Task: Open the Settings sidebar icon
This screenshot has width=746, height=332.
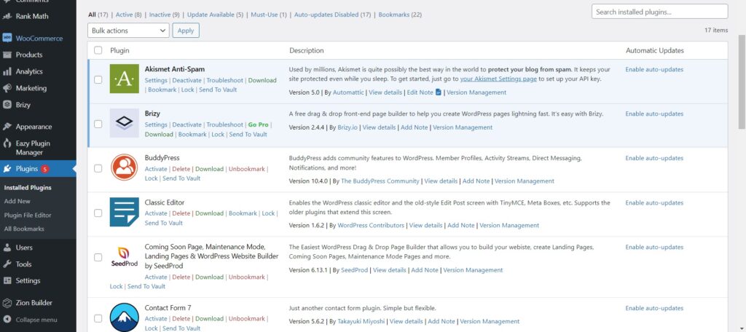Action: click(7, 280)
